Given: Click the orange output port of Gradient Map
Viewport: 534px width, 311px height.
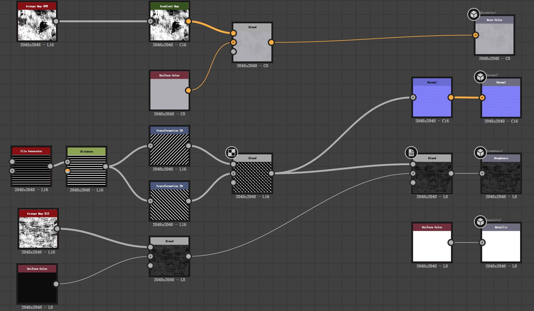Looking at the screenshot, I should (189, 21).
